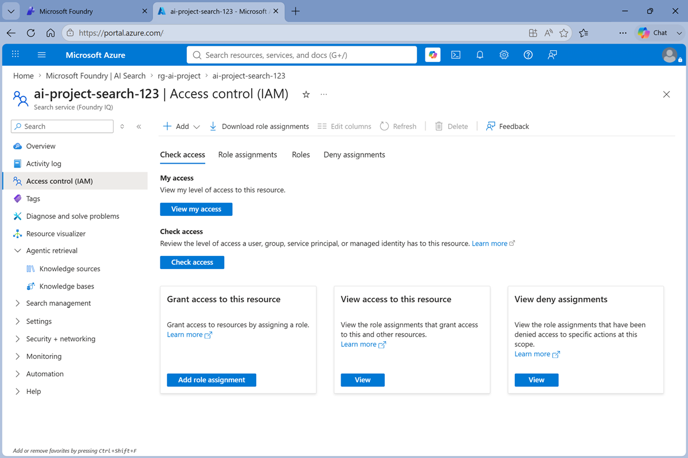Viewport: 688px width, 458px height.
Task: Open Learn more link under Check access
Action: [493, 243]
